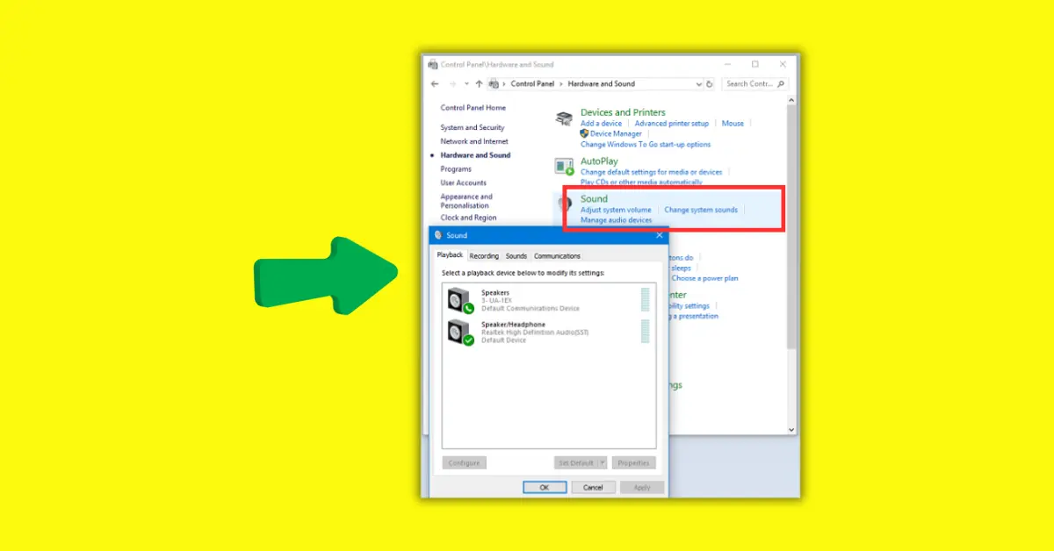Click the Devices and Printers printer icon
Screen dimensions: 1054x551
click(x=563, y=118)
